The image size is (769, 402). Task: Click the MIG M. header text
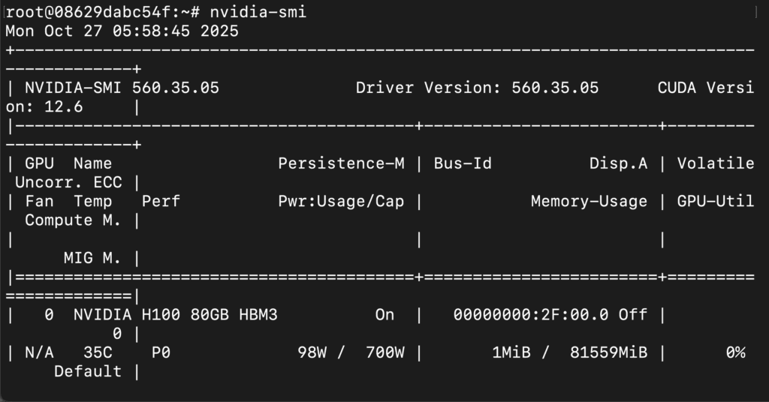[93, 258]
